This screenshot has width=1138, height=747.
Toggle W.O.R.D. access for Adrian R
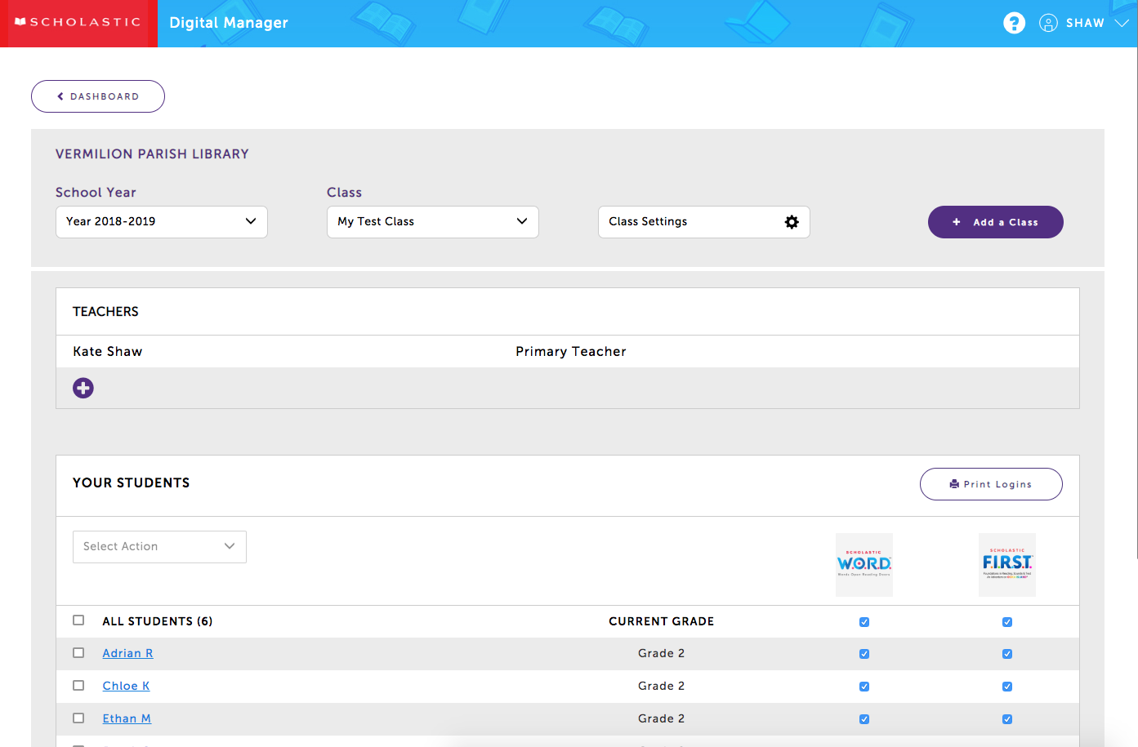coord(864,654)
